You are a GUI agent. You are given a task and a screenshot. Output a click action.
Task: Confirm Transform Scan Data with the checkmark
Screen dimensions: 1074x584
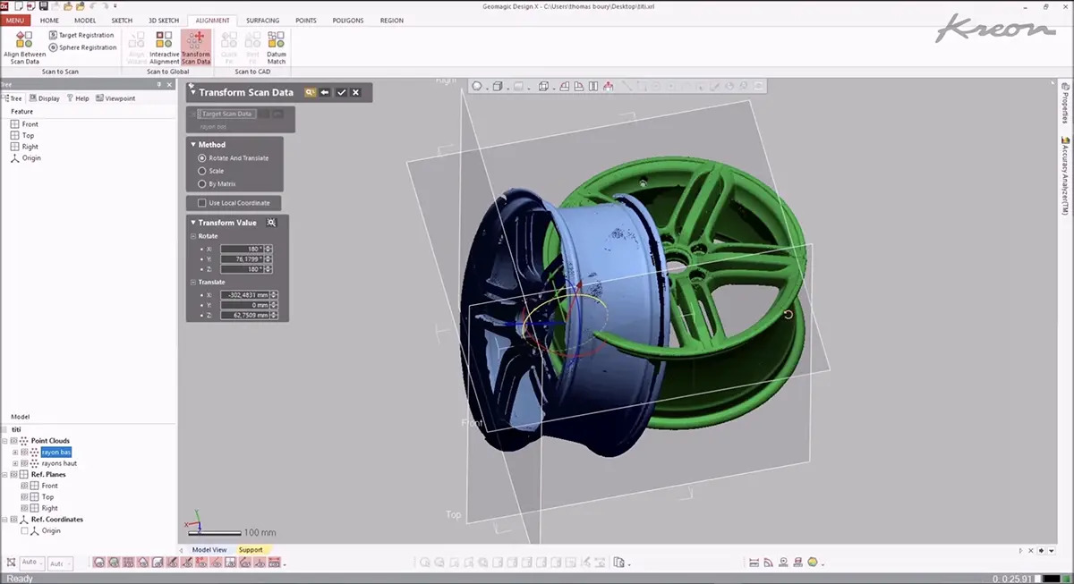coord(341,92)
